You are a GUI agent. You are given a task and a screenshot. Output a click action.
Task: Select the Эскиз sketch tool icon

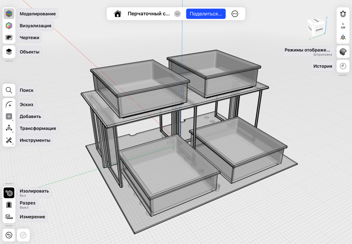9,105
